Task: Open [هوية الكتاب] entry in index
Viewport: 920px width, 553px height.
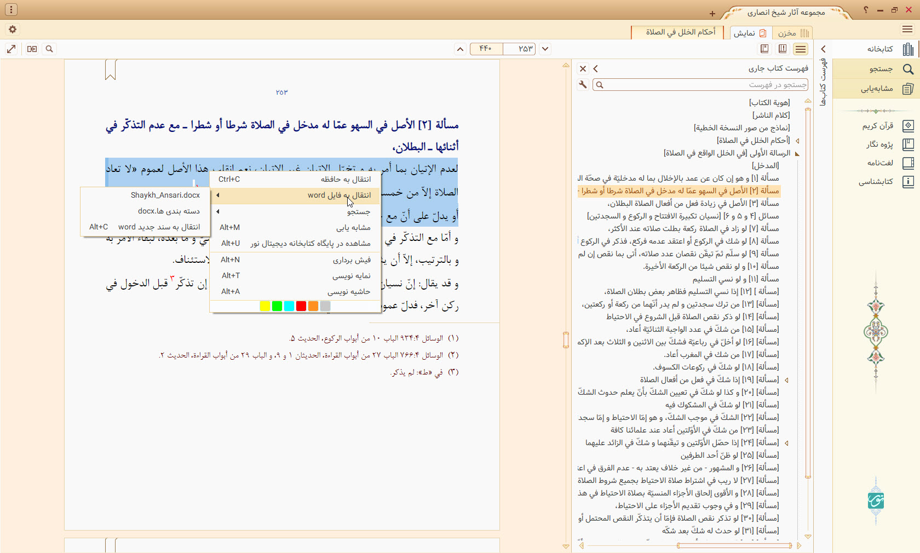Action: point(769,103)
